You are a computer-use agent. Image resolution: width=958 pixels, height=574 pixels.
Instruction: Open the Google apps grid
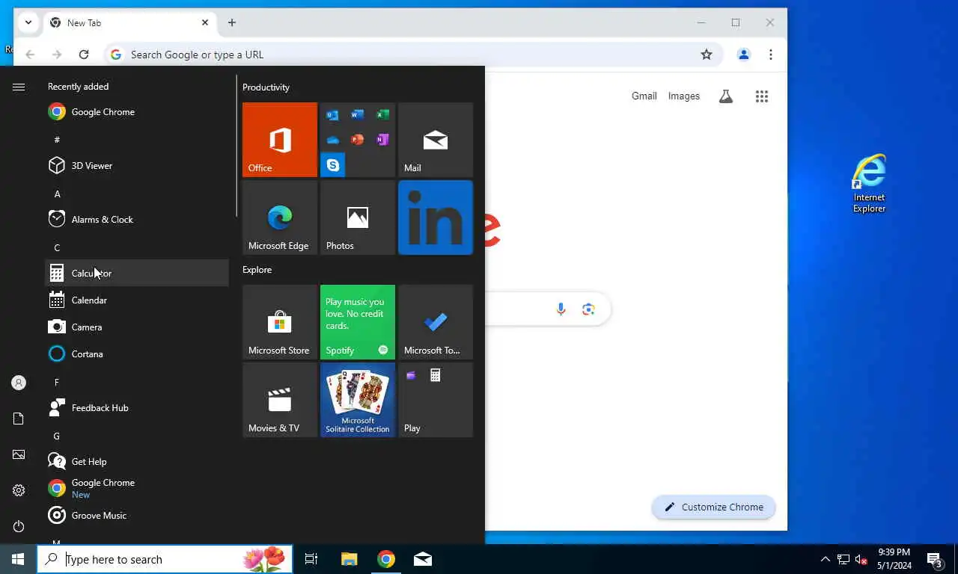pos(762,96)
